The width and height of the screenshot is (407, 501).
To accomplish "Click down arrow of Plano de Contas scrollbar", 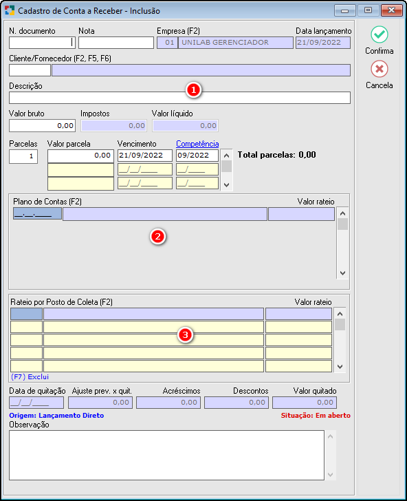I will tap(343, 273).
